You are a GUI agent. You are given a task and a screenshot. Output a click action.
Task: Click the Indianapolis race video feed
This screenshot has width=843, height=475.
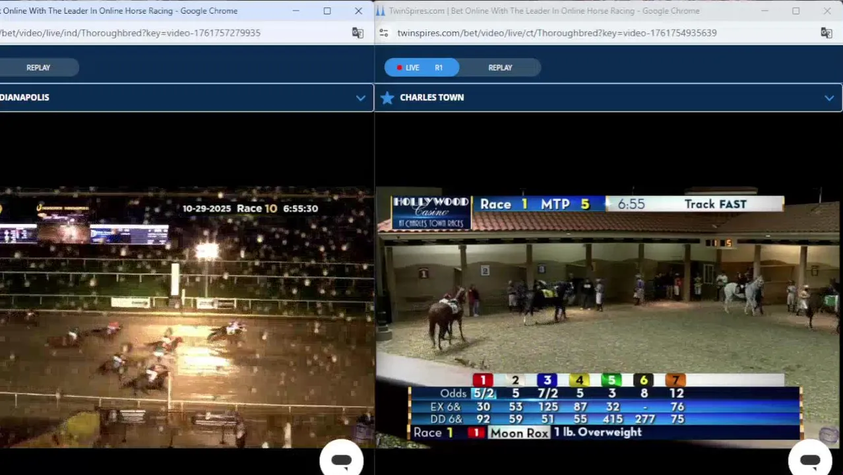187,317
